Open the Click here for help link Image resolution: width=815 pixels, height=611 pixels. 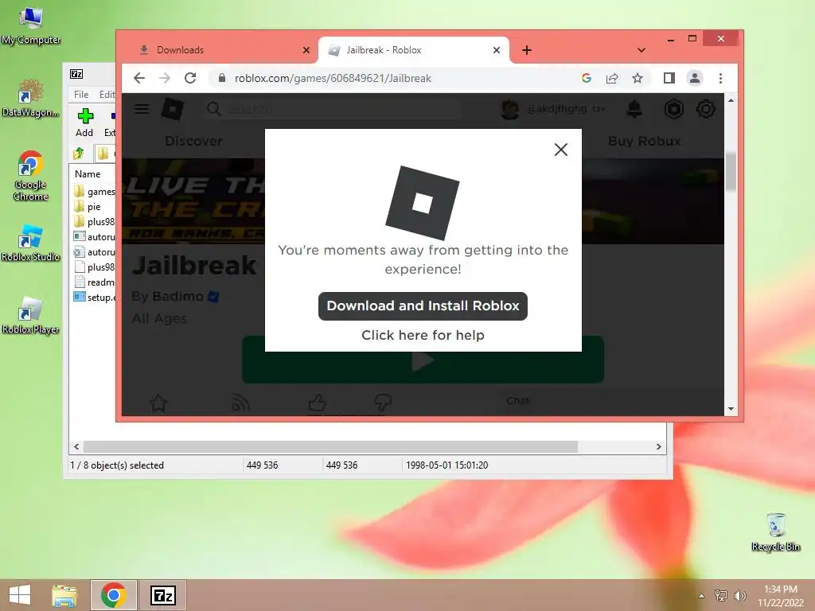pyautogui.click(x=423, y=335)
